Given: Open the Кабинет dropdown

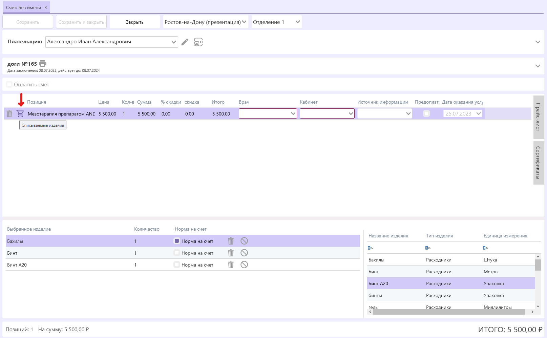Looking at the screenshot, I should [327, 113].
